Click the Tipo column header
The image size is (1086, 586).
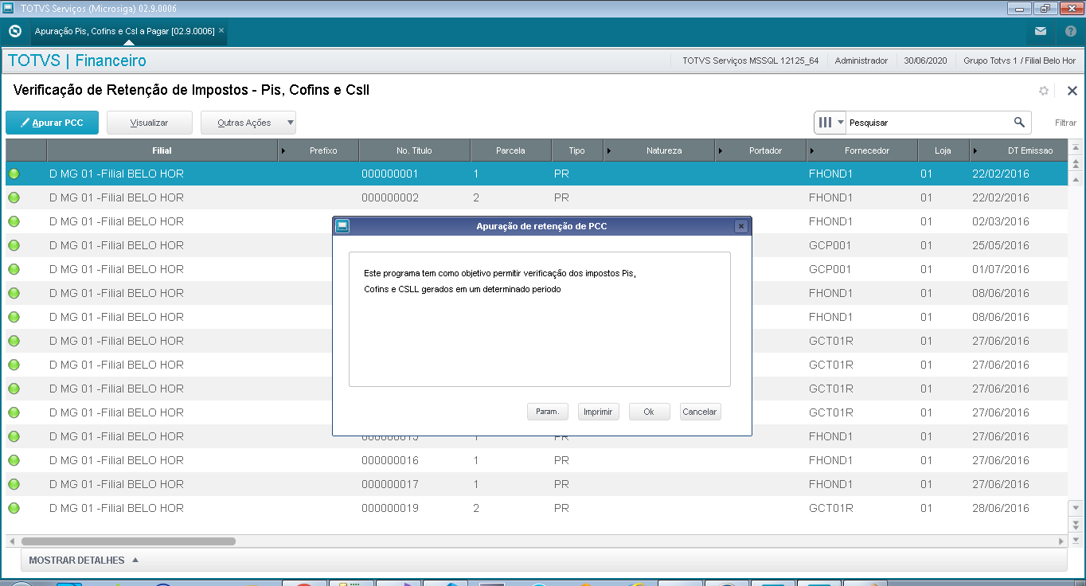576,150
